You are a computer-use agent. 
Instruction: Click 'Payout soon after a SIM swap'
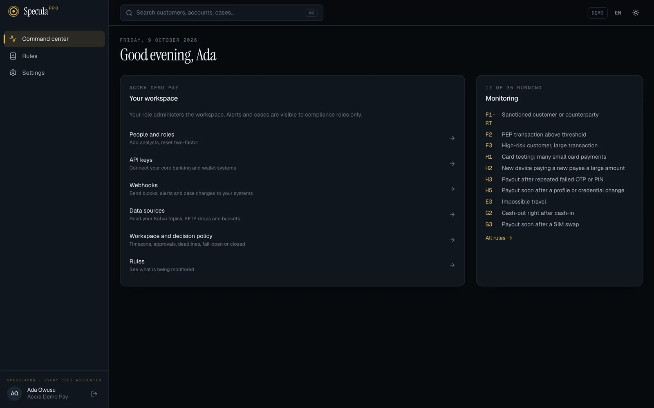540,224
